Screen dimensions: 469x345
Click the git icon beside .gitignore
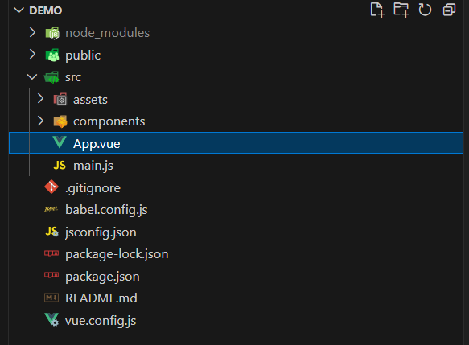tap(51, 187)
